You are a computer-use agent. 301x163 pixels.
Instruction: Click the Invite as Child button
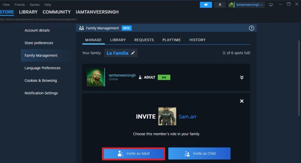(199, 153)
